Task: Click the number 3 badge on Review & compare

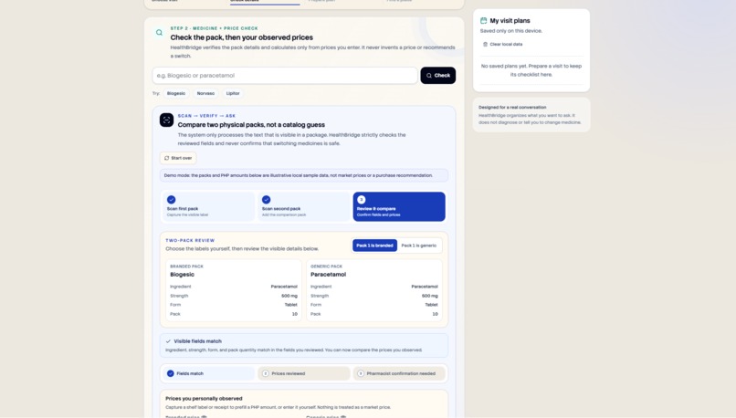Action: coord(362,199)
